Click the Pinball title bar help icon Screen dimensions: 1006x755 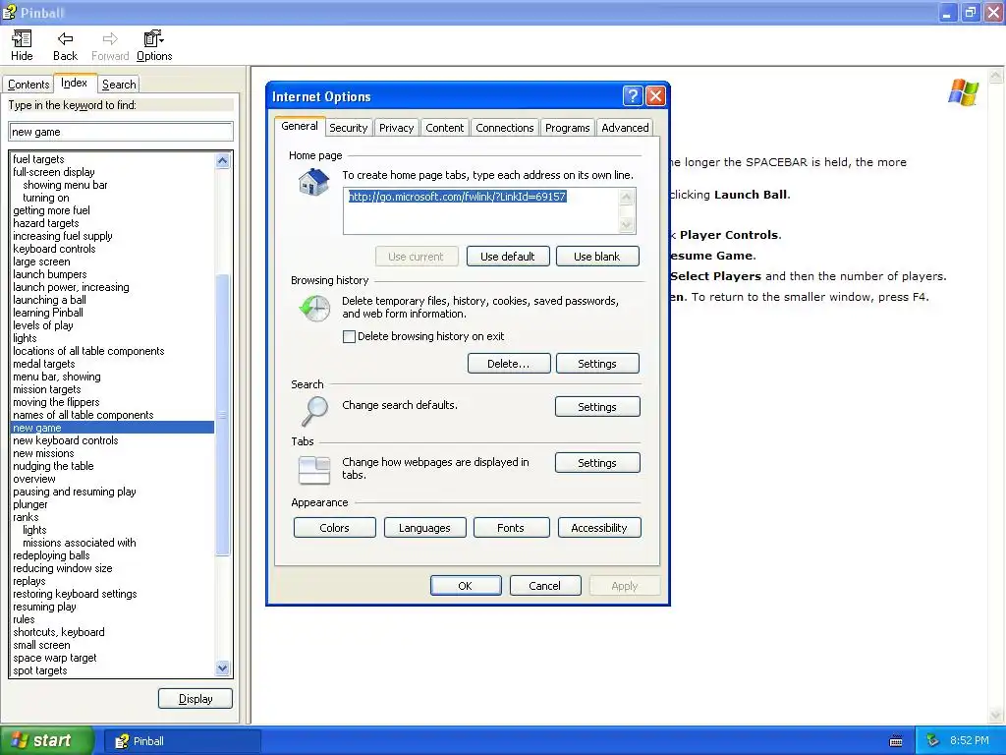click(x=9, y=12)
